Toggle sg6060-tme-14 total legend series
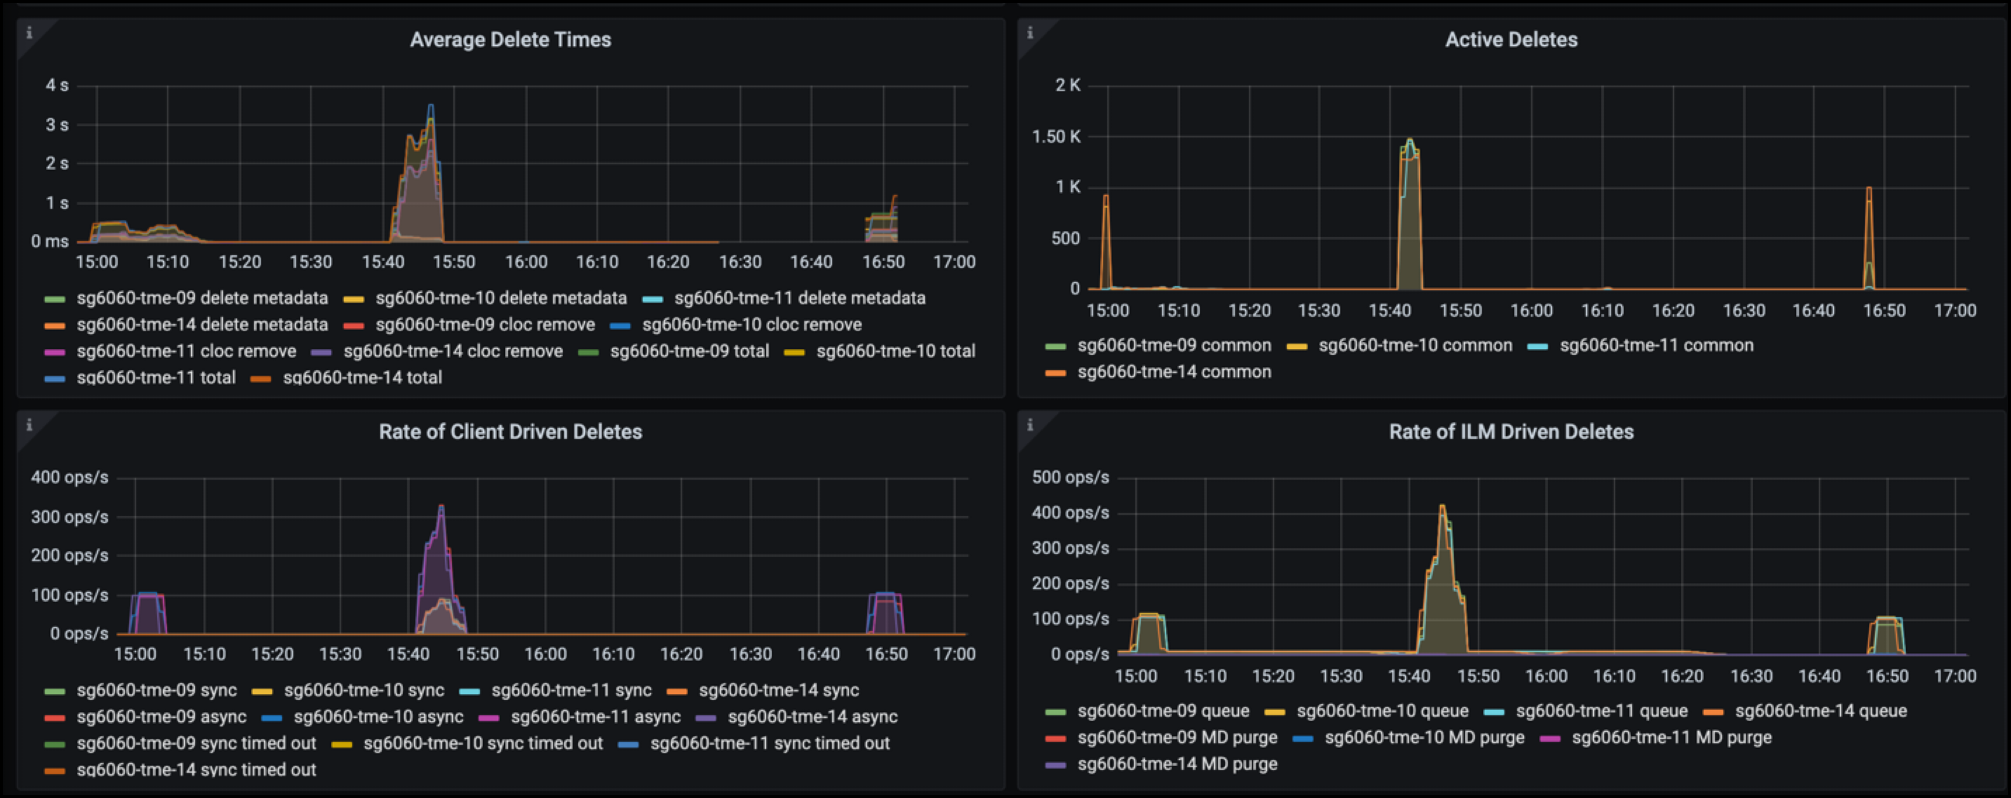 click(362, 378)
